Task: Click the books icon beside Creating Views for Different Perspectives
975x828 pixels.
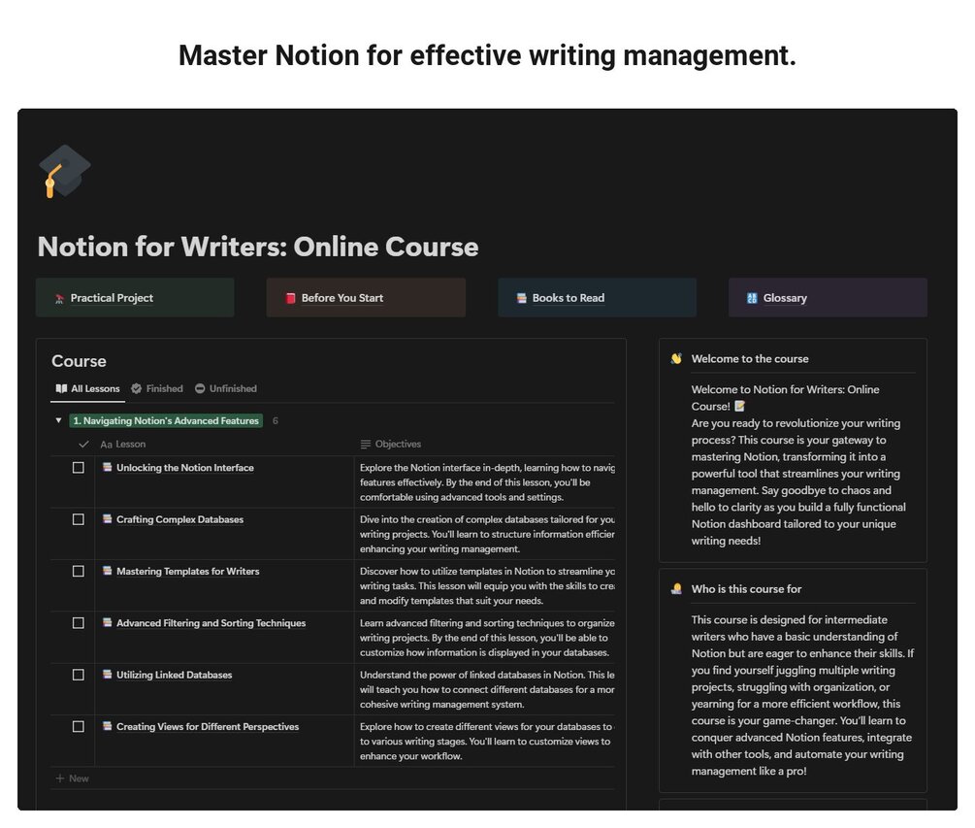Action: pos(107,725)
